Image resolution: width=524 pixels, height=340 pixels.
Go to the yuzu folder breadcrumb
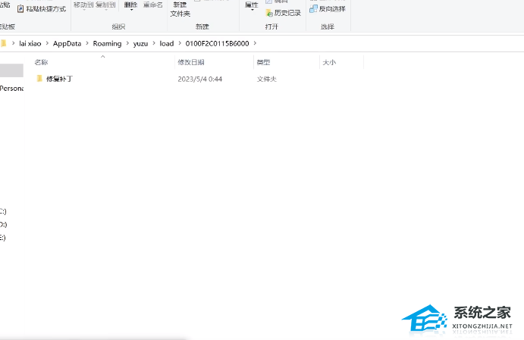pyautogui.click(x=140, y=43)
